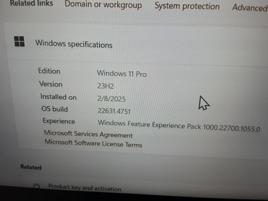The image size is (268, 201).
Task: Click the Installed on label
Action: click(58, 97)
